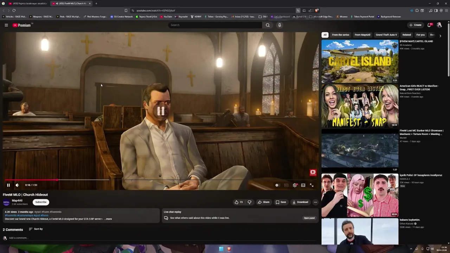Open the Sort by comments dropdown
This screenshot has height=253, width=450.
36,229
